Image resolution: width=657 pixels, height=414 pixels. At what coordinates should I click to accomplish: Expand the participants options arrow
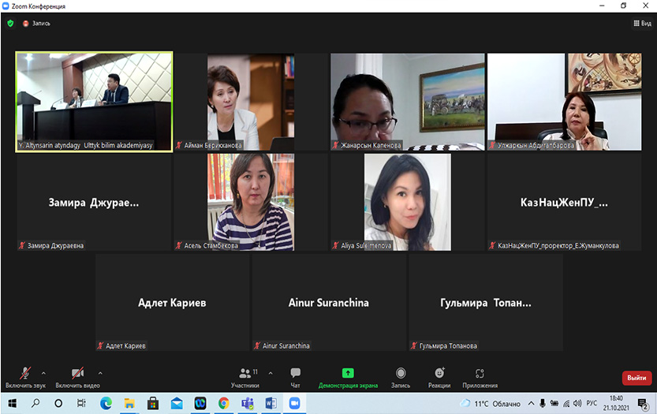tap(271, 373)
